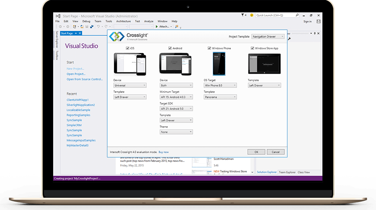The height and width of the screenshot is (210, 376).
Task: Open the Windows Phone Panorama template dropdown
Action: tap(220, 97)
